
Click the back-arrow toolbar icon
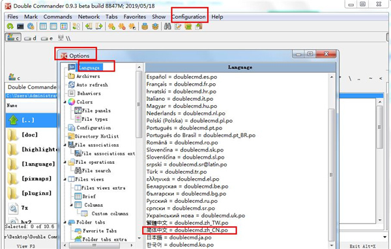pyautogui.click(x=89, y=26)
